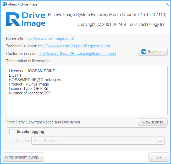171x164 pixels.
Task: Click the View license button
Action: click(153, 122)
